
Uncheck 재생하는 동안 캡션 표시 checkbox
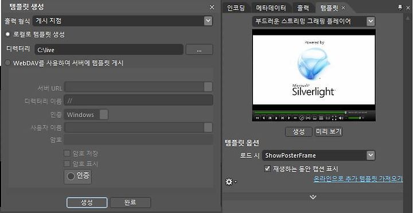pyautogui.click(x=267, y=169)
